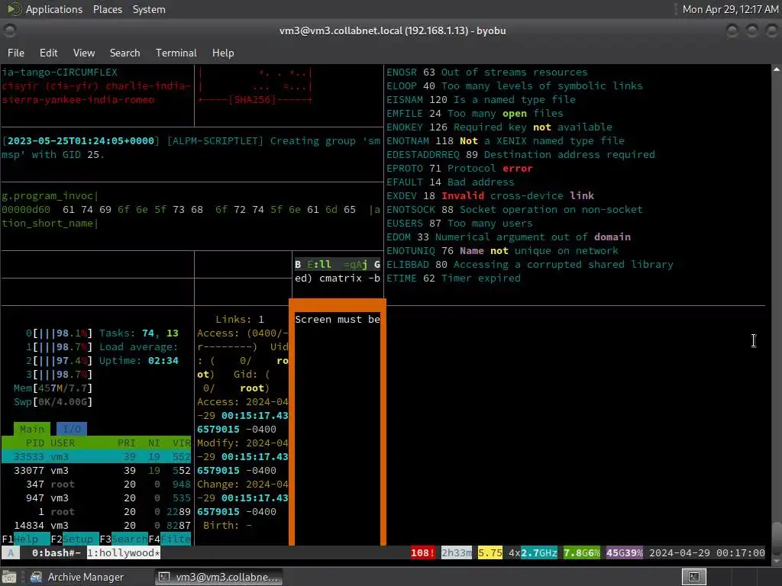Click the hex dump offset 00000d60
The image size is (782, 586).
pyautogui.click(x=26, y=210)
